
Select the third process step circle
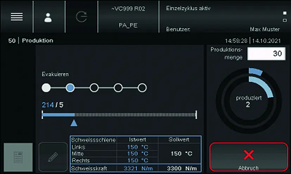[x=94, y=88]
